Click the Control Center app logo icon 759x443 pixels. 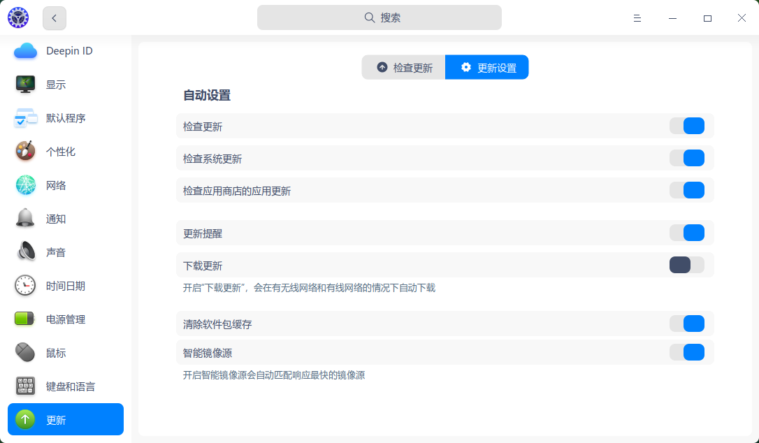[18, 18]
